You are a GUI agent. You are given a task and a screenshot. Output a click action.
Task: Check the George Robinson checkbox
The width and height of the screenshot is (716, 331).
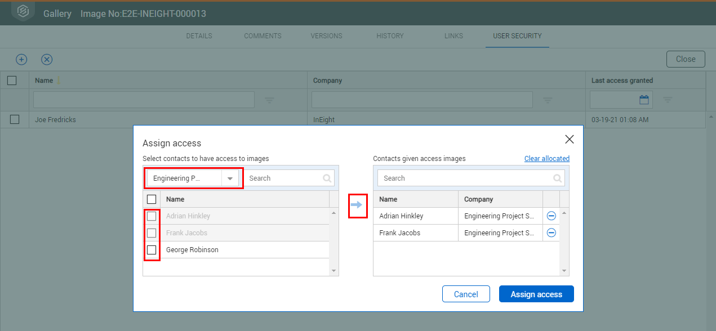point(152,249)
